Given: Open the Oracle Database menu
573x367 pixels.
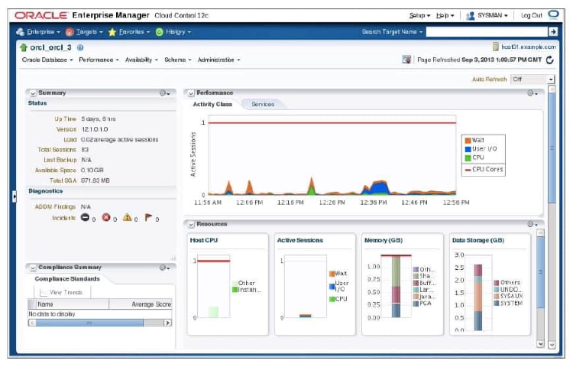Looking at the screenshot, I should tap(47, 60).
